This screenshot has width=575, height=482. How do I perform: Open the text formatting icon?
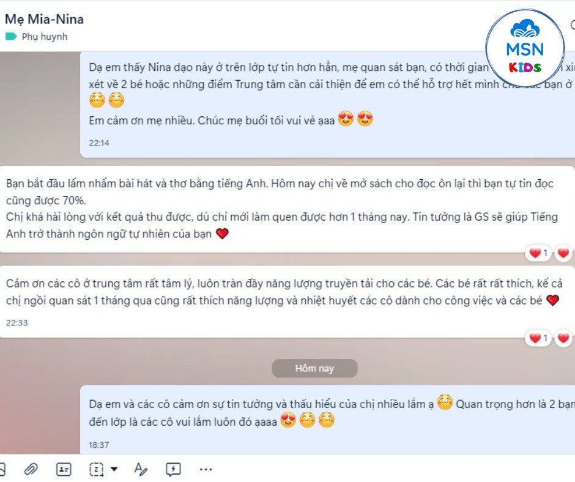pyautogui.click(x=141, y=469)
